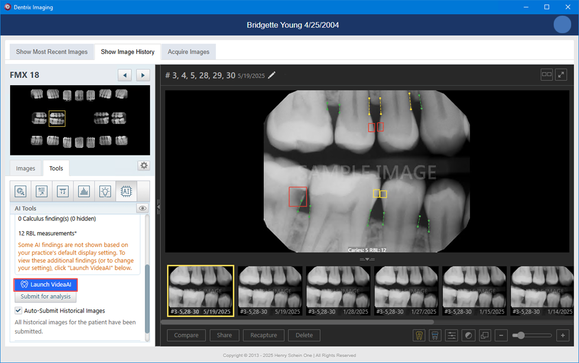The width and height of the screenshot is (579, 363).
Task: Collapse the thumbnail strip divider handle
Action: coord(367,259)
